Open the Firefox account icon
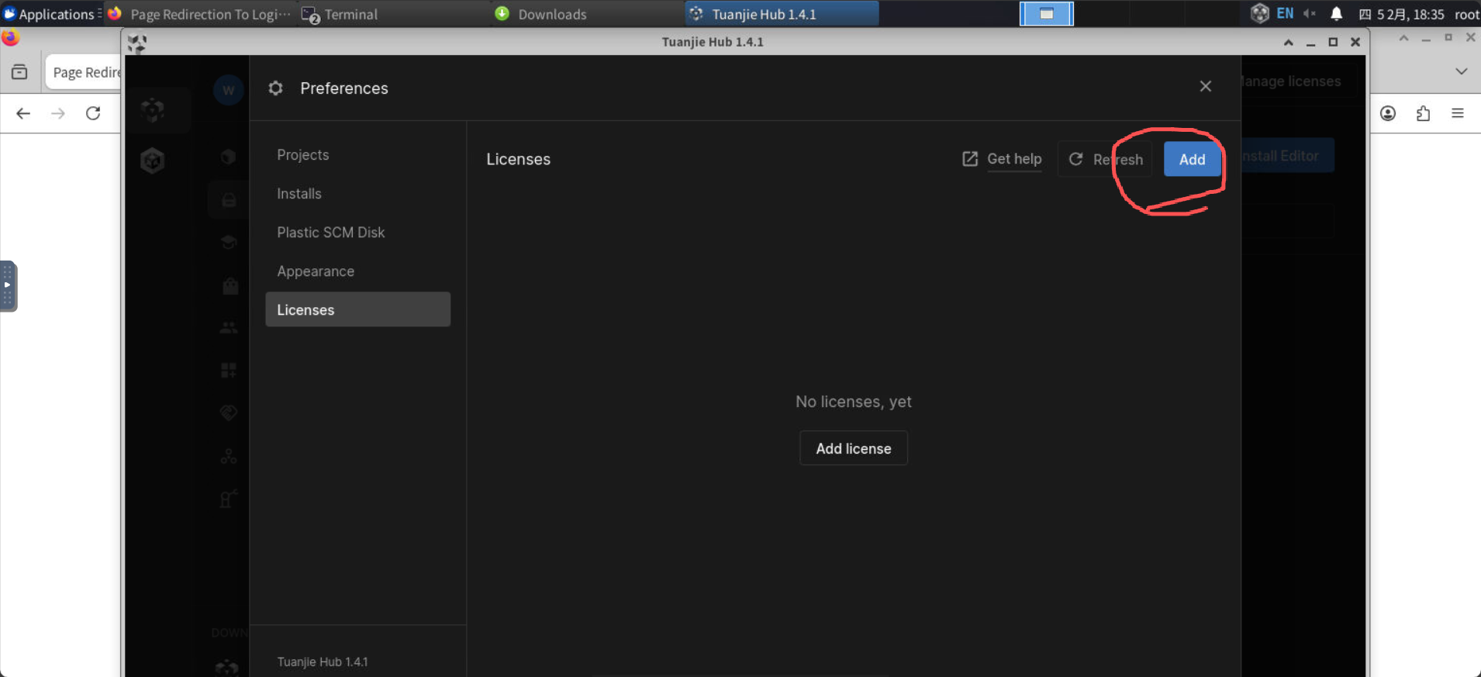The image size is (1481, 677). coord(1388,113)
